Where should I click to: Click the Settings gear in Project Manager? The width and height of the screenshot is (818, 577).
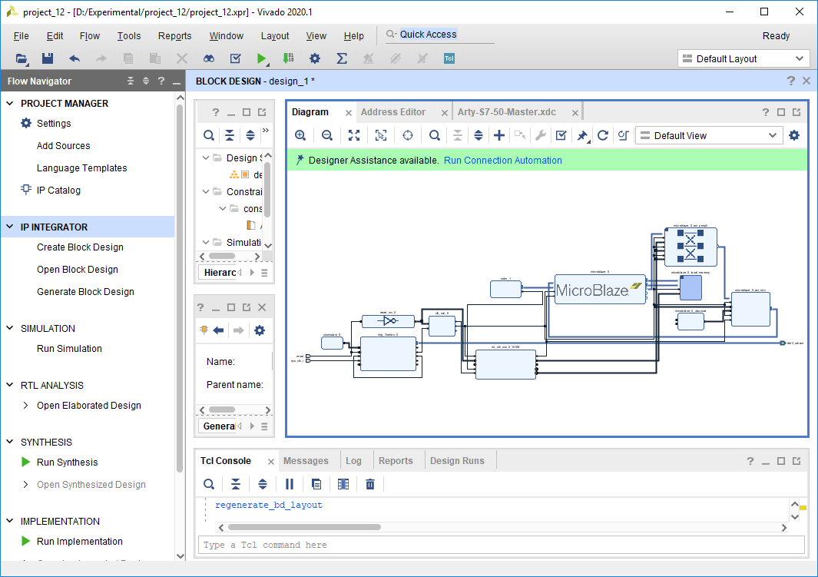(26, 123)
